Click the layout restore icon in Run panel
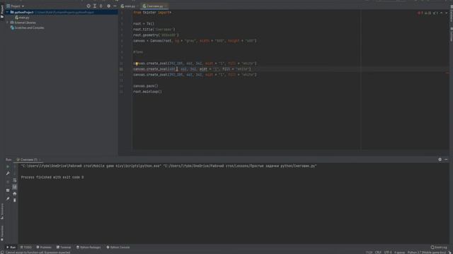 pyautogui.click(x=8, y=190)
